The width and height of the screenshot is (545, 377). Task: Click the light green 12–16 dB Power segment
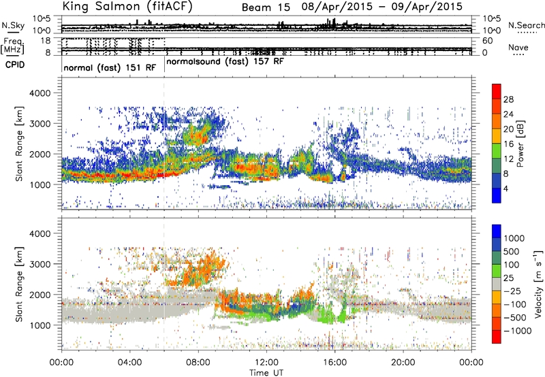pyautogui.click(x=497, y=151)
